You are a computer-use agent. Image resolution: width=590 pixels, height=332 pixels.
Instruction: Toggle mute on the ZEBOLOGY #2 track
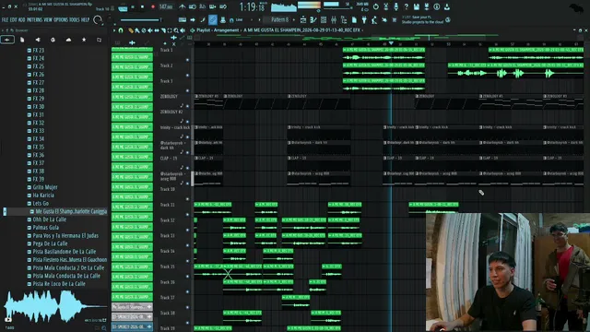[x=187, y=122]
